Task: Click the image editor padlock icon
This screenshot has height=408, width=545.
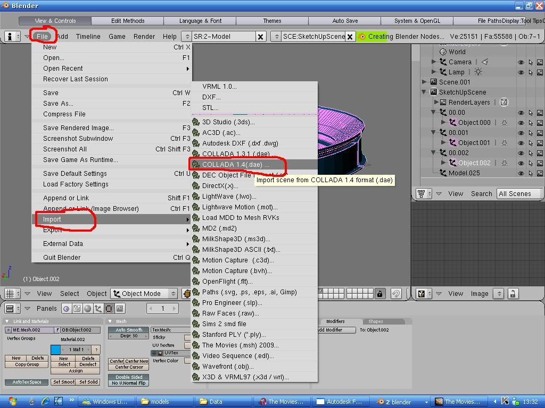Action: click(x=513, y=294)
